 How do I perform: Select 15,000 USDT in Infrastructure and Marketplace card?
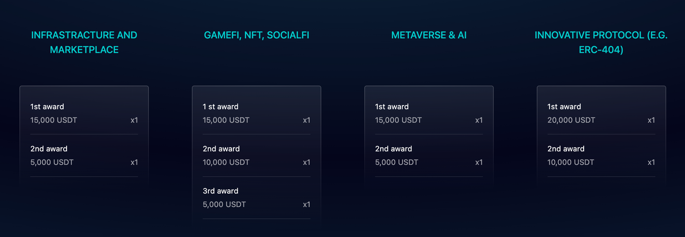(54, 120)
